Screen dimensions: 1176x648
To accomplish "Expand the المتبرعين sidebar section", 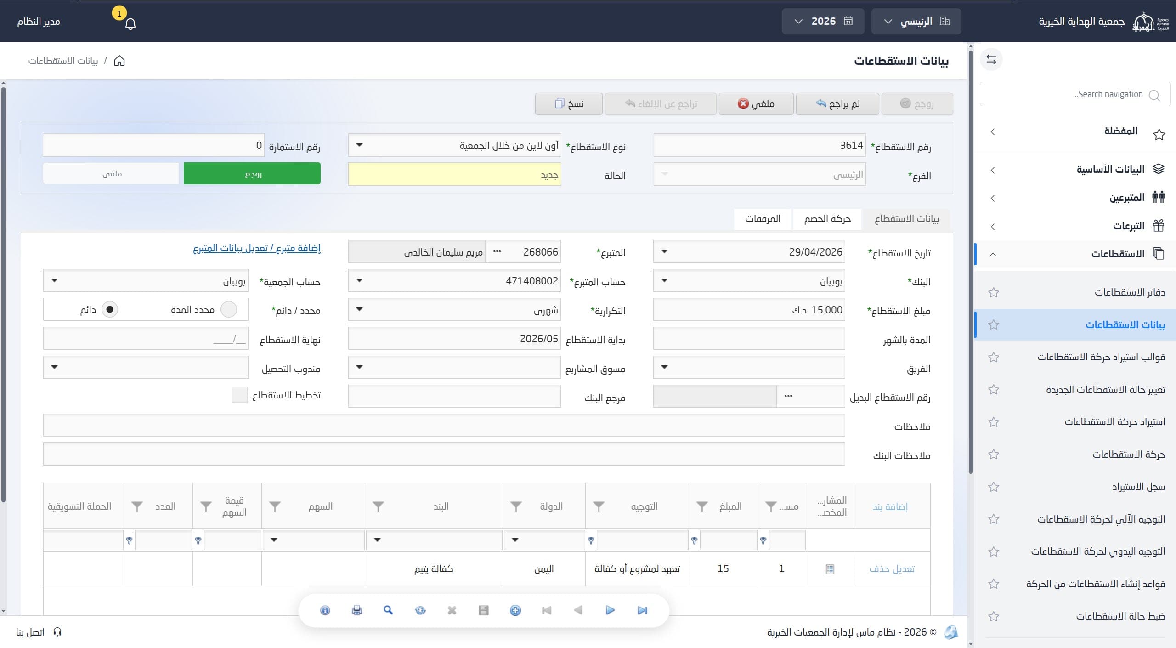I will pos(1075,198).
